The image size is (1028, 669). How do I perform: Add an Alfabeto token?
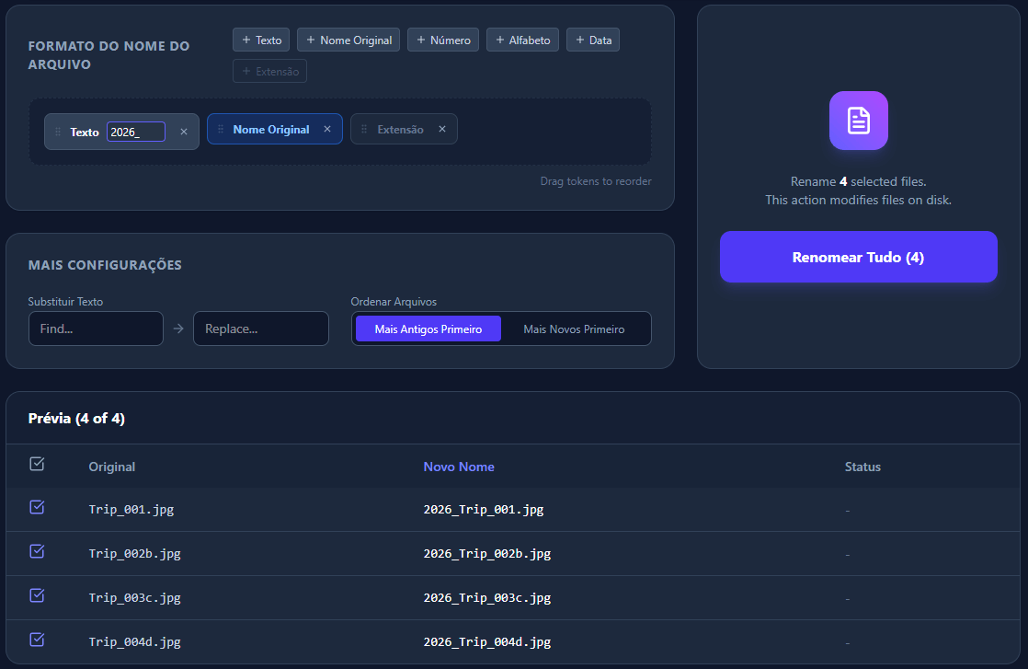522,40
